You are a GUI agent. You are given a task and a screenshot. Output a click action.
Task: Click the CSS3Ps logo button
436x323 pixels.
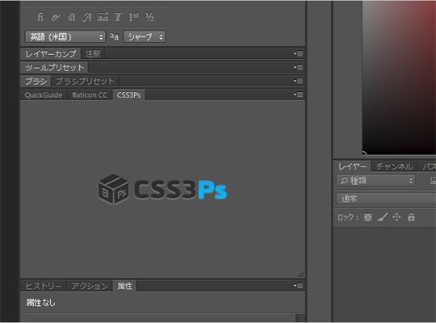pyautogui.click(x=162, y=190)
